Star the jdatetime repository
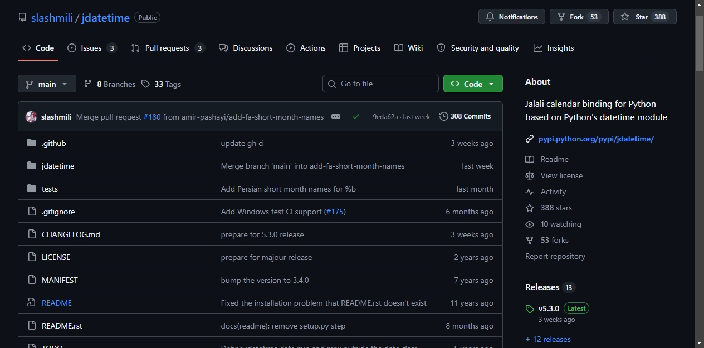 coord(644,17)
